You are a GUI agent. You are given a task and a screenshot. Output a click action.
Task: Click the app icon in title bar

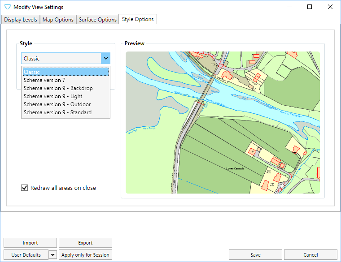7,7
